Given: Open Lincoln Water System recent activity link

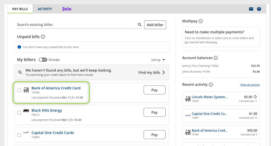Looking at the screenshot, I should [x=210, y=97].
